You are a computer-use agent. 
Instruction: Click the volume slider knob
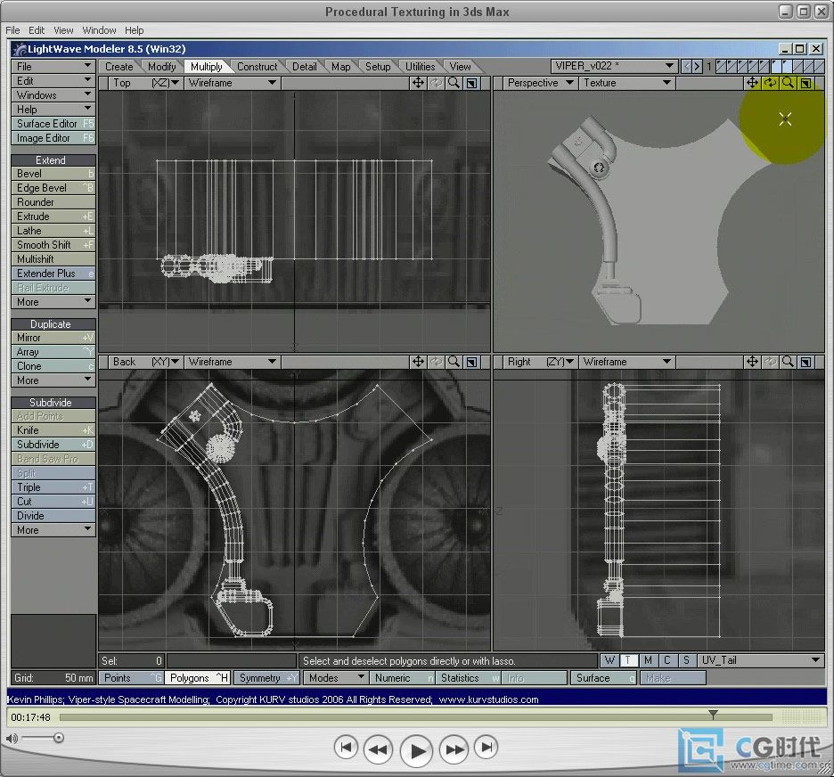coord(59,738)
